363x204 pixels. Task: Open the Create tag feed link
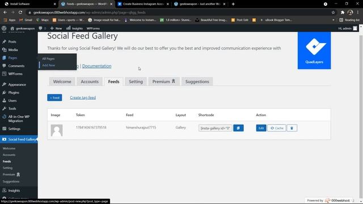point(83,97)
